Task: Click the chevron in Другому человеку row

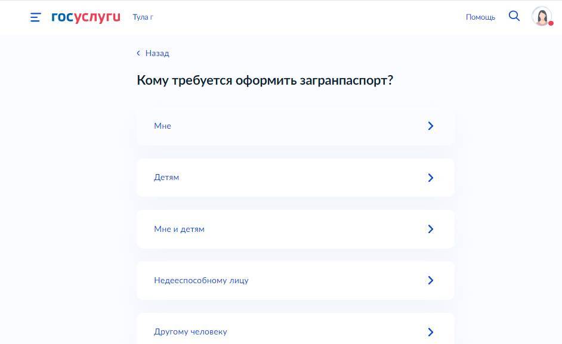Action: pos(430,332)
